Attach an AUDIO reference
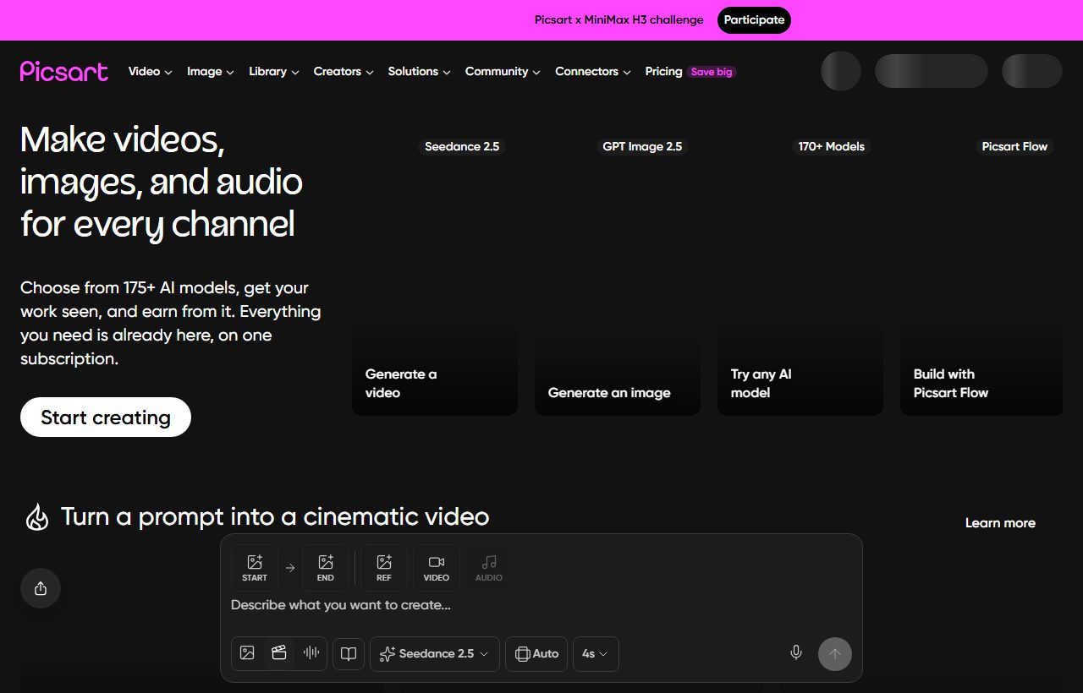This screenshot has width=1083, height=693. pos(489,568)
